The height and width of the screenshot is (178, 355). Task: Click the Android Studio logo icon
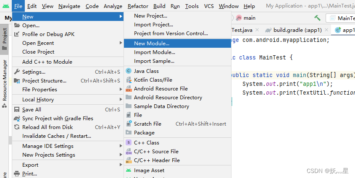[x=6, y=6]
